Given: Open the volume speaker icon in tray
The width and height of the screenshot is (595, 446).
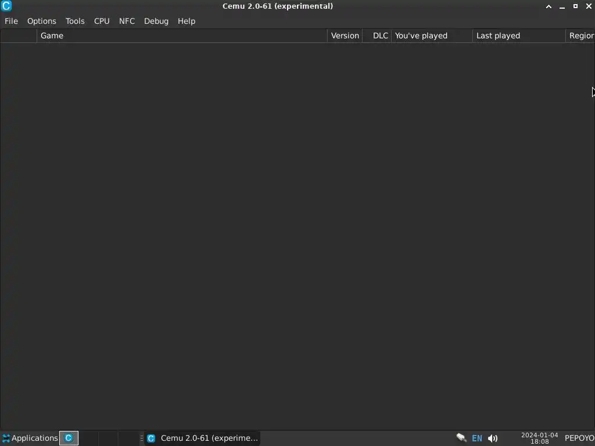Looking at the screenshot, I should pos(493,438).
